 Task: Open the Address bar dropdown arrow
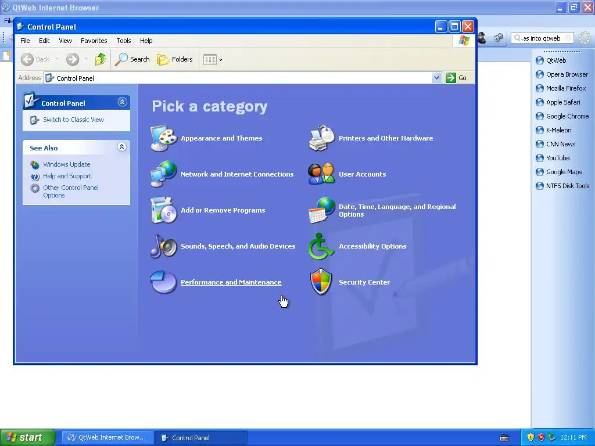pyautogui.click(x=436, y=78)
